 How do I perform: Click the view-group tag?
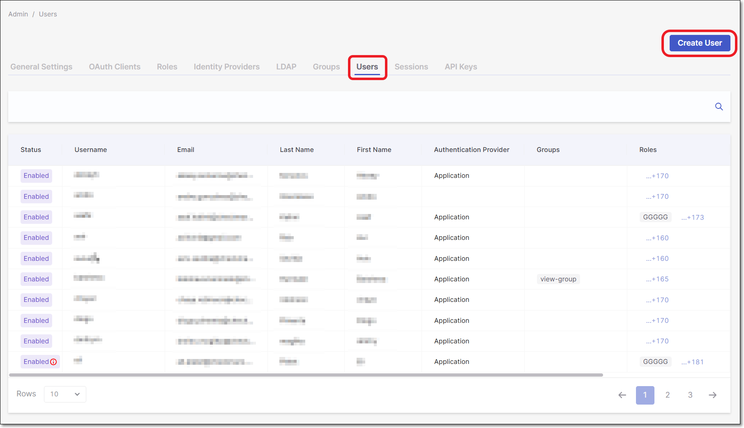click(558, 279)
